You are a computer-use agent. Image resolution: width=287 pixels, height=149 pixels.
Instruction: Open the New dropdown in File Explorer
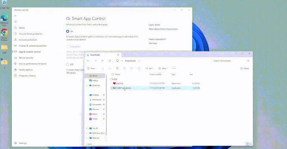pos(92,69)
